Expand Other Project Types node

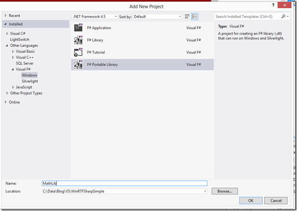[x=7, y=93]
